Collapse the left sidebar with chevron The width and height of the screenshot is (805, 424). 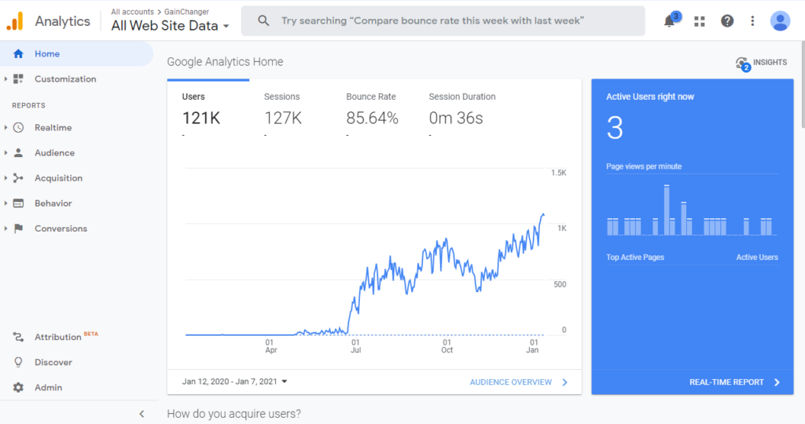[x=142, y=414]
